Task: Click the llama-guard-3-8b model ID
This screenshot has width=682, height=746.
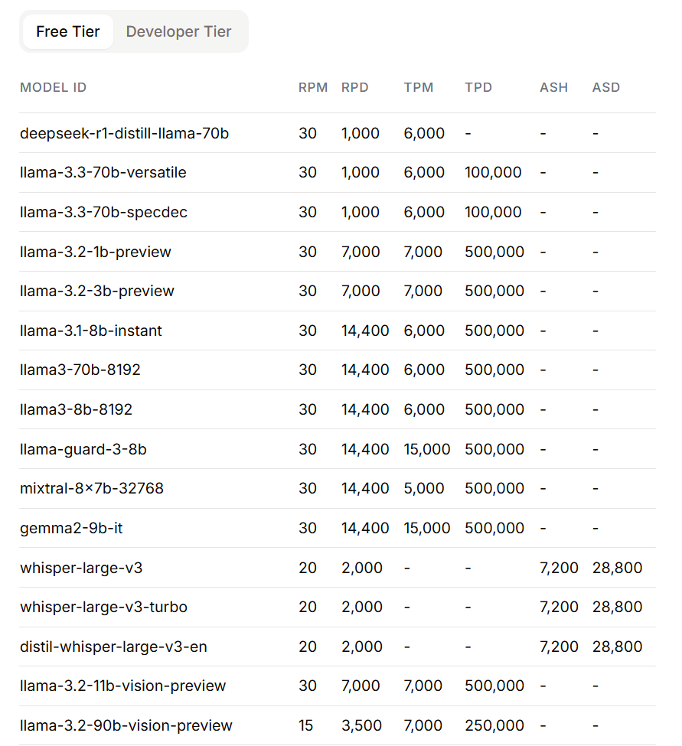Action: tap(83, 449)
